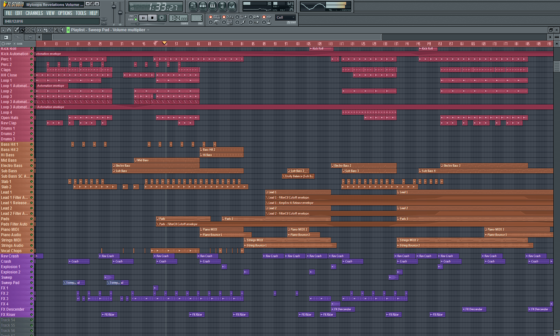Select the Mute tool in playlist toolbar

click(x=34, y=30)
